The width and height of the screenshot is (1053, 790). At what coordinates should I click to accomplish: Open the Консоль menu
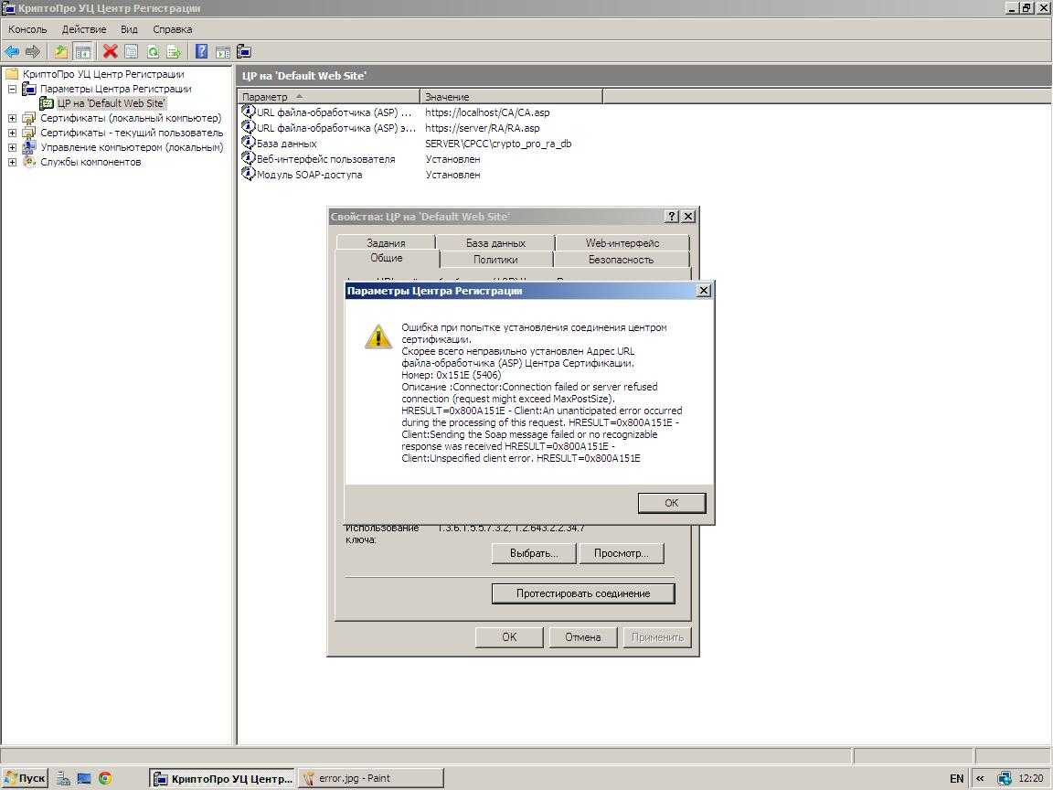click(x=27, y=29)
